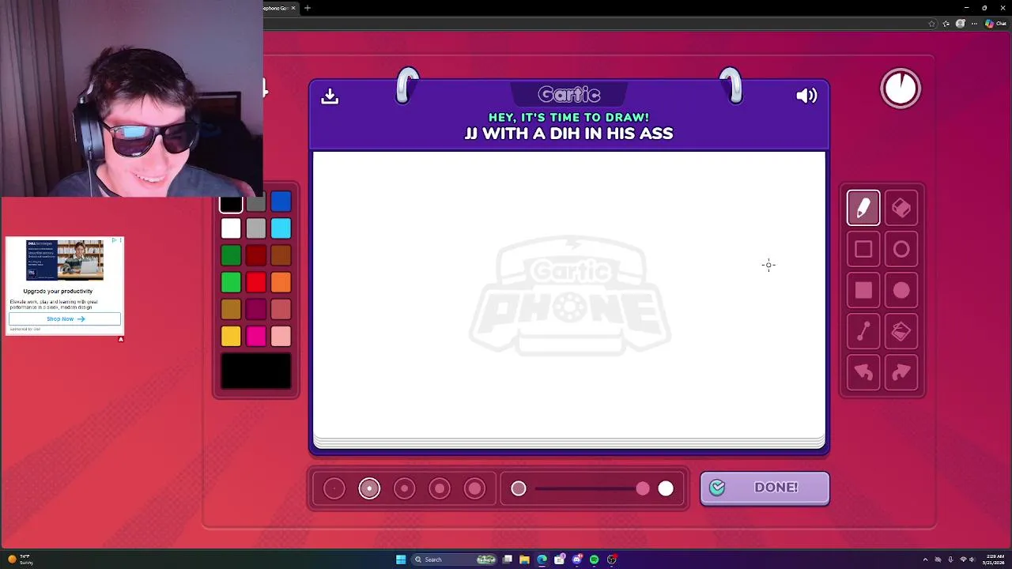Pick the light gray color swatch
This screenshot has width=1012, height=569.
[255, 229]
